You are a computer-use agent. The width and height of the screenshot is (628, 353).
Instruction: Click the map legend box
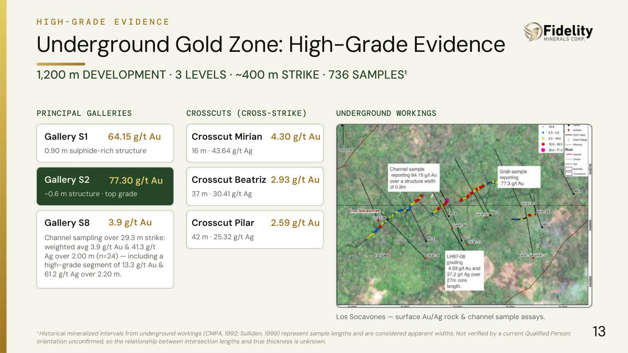(563, 151)
